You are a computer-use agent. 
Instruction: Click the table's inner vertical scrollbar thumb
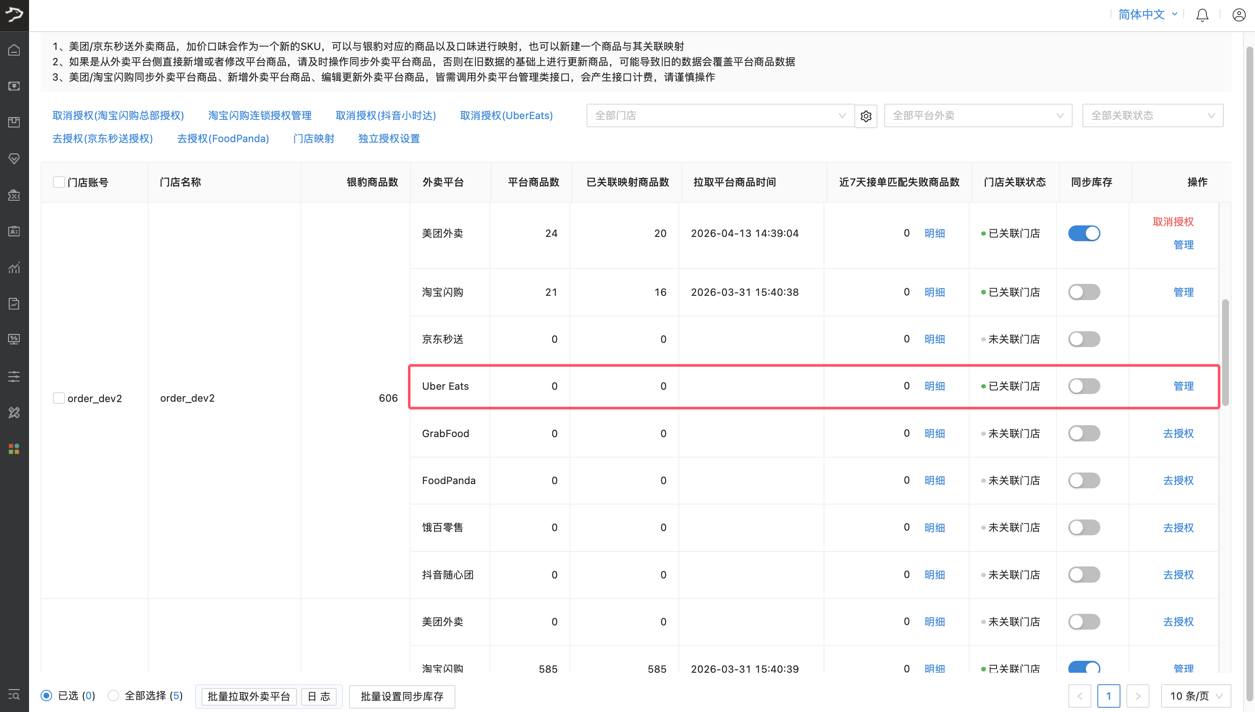[x=1225, y=353]
